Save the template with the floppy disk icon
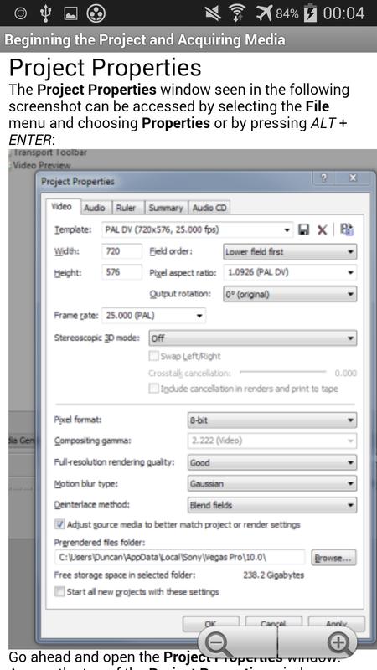Image resolution: width=377 pixels, height=670 pixels. coord(303,229)
